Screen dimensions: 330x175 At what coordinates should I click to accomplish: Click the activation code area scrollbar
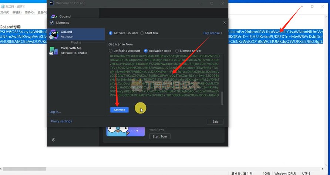point(222,98)
